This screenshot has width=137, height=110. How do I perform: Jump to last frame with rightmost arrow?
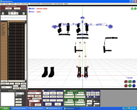pyautogui.click(x=24, y=13)
